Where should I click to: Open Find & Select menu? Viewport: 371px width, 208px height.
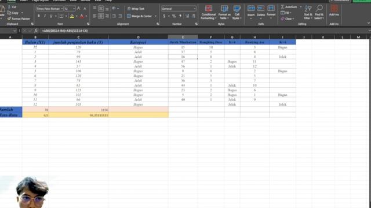(x=319, y=12)
